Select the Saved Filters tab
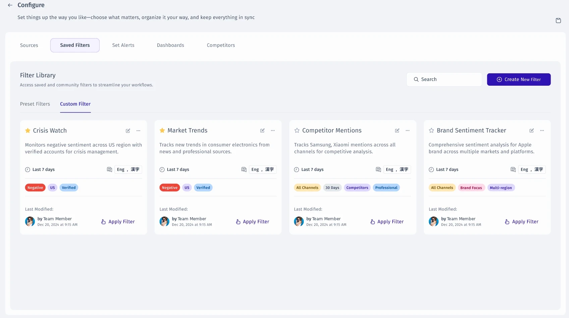Viewport: 569px width, 318px height. click(x=75, y=45)
